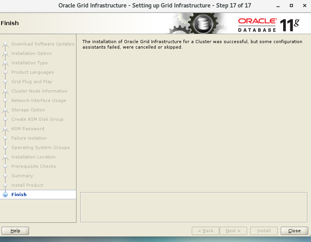Minimize the installer window
The image size is (311, 242).
click(278, 6)
